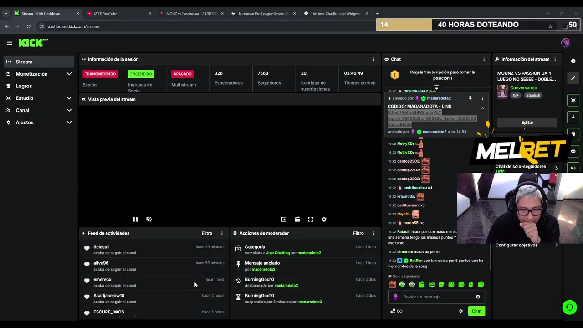Click the pencil edit icon in the right sidebar

click(573, 78)
